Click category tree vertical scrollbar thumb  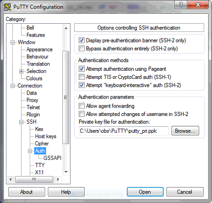coord(66,97)
